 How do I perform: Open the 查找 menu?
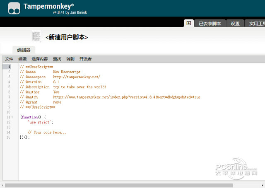coord(57,59)
